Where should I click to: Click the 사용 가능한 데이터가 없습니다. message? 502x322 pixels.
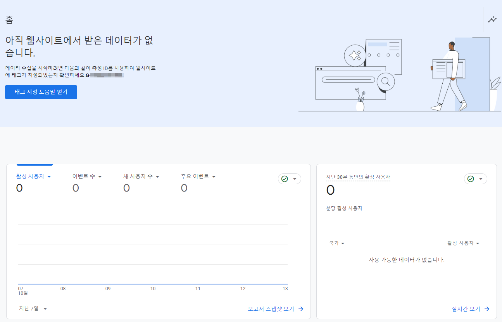click(407, 260)
